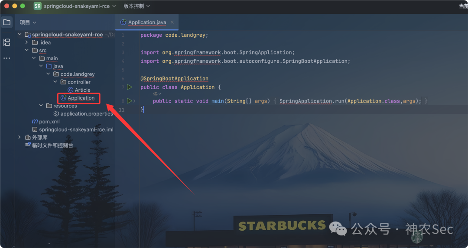
Task: Collapse the springcloud-snakeyaml-rce root node
Action: [x=19, y=34]
